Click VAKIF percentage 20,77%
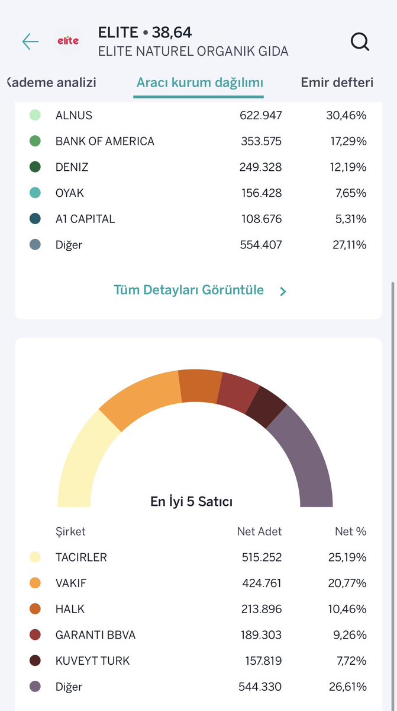 click(x=347, y=583)
